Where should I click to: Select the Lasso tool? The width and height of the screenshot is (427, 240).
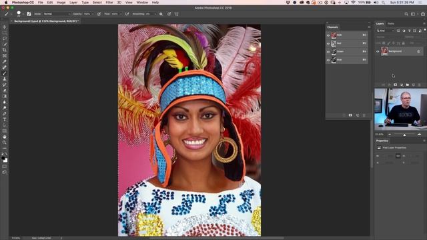[x=5, y=39]
